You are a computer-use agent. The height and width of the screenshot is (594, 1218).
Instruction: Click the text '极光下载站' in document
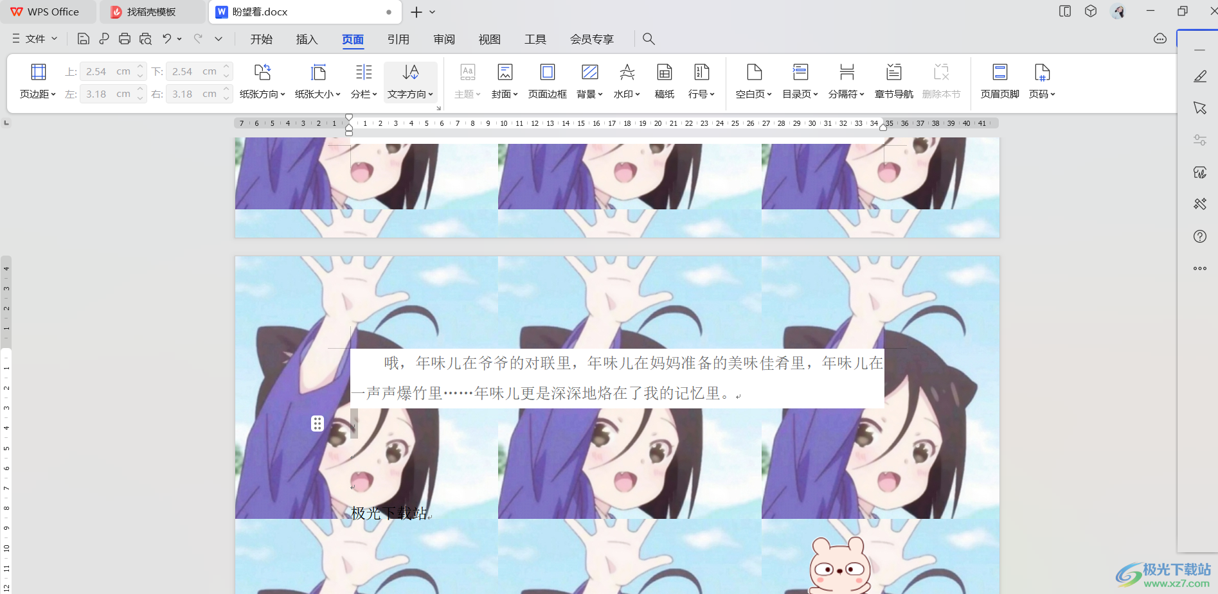click(x=389, y=513)
